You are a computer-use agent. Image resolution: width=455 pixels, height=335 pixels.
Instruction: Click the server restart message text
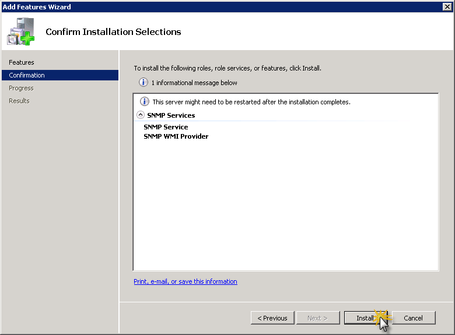tap(251, 102)
